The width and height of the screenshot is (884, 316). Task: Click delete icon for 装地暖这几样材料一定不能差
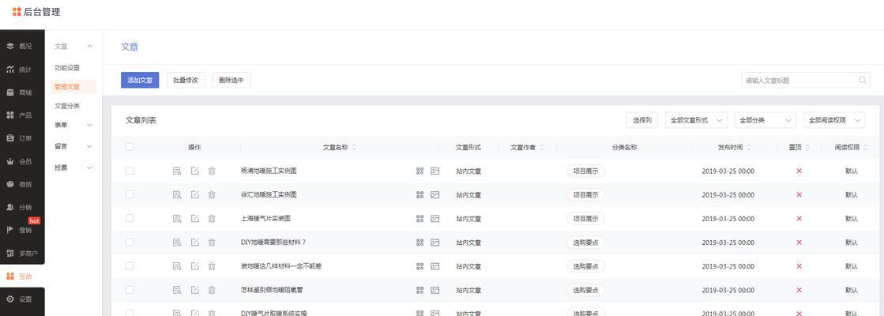tap(212, 266)
